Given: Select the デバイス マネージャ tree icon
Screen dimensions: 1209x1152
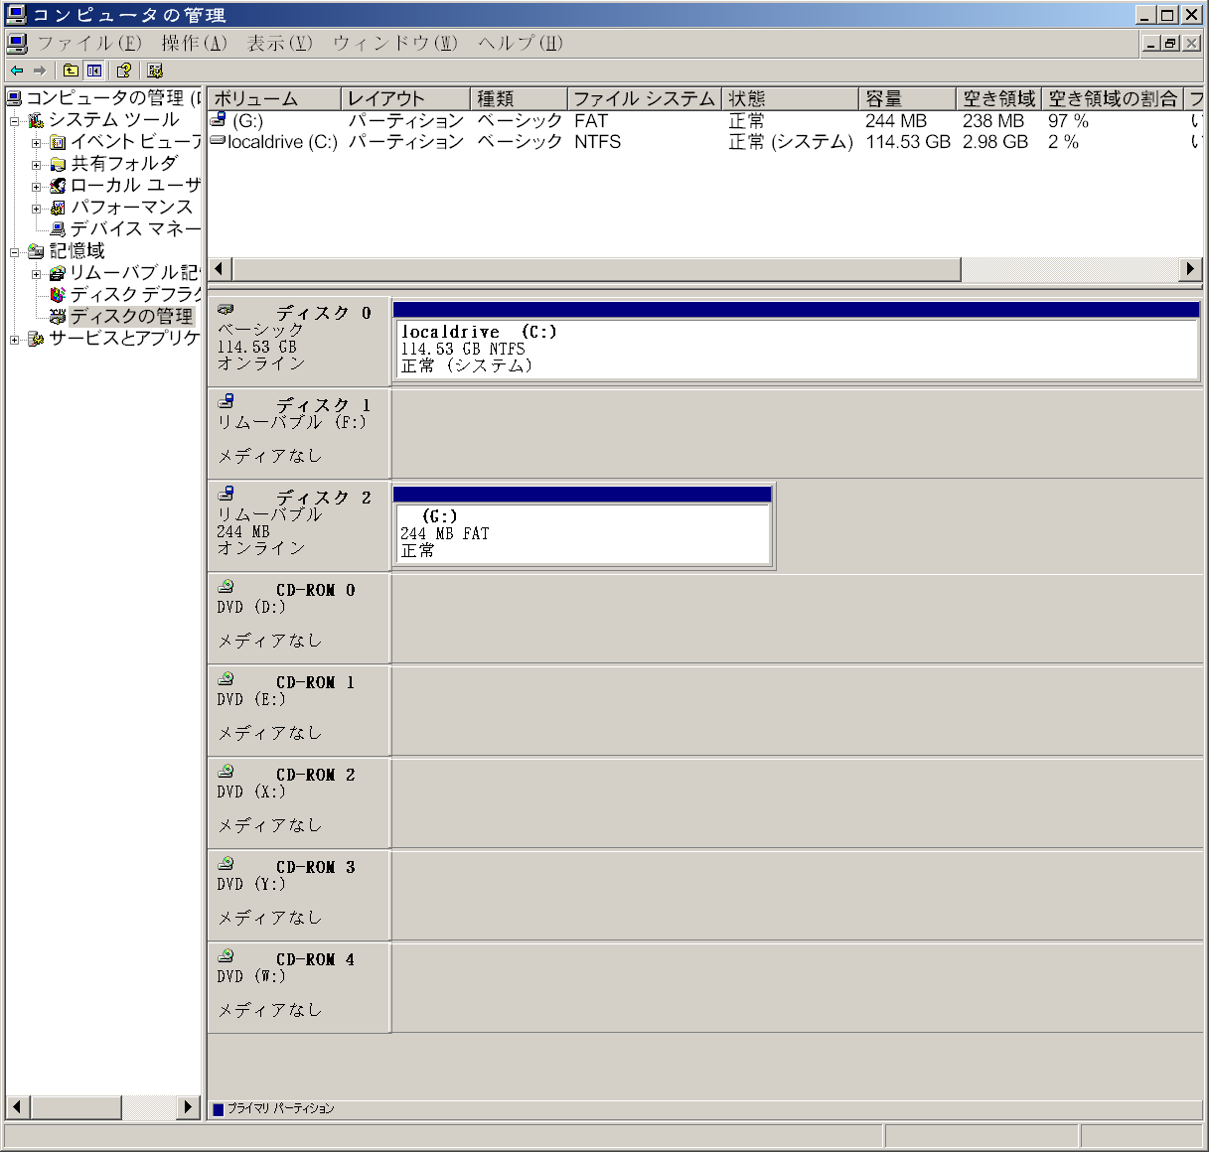Looking at the screenshot, I should click(x=58, y=229).
